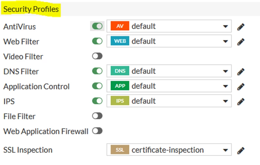Enable the Video Filter switch

[x=97, y=56]
